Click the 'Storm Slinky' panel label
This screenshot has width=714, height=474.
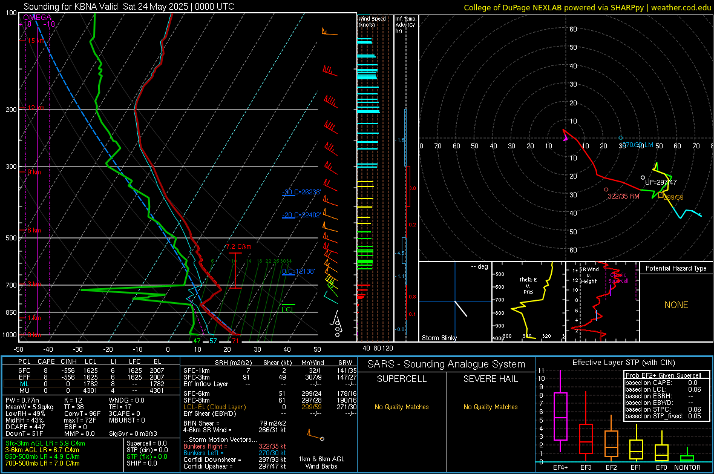(439, 338)
